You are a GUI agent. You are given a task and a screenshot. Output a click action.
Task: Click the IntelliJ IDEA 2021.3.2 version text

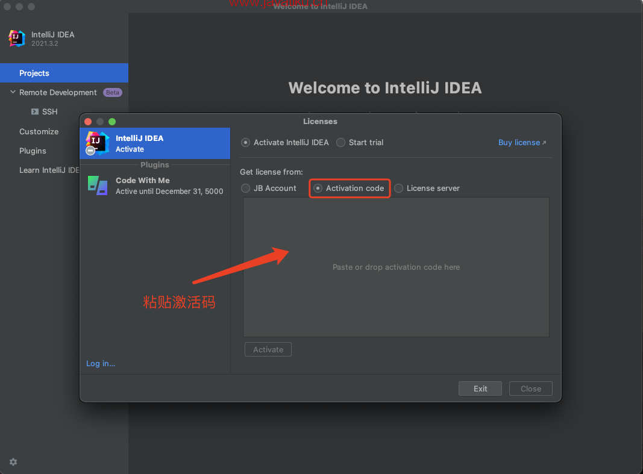tap(45, 43)
